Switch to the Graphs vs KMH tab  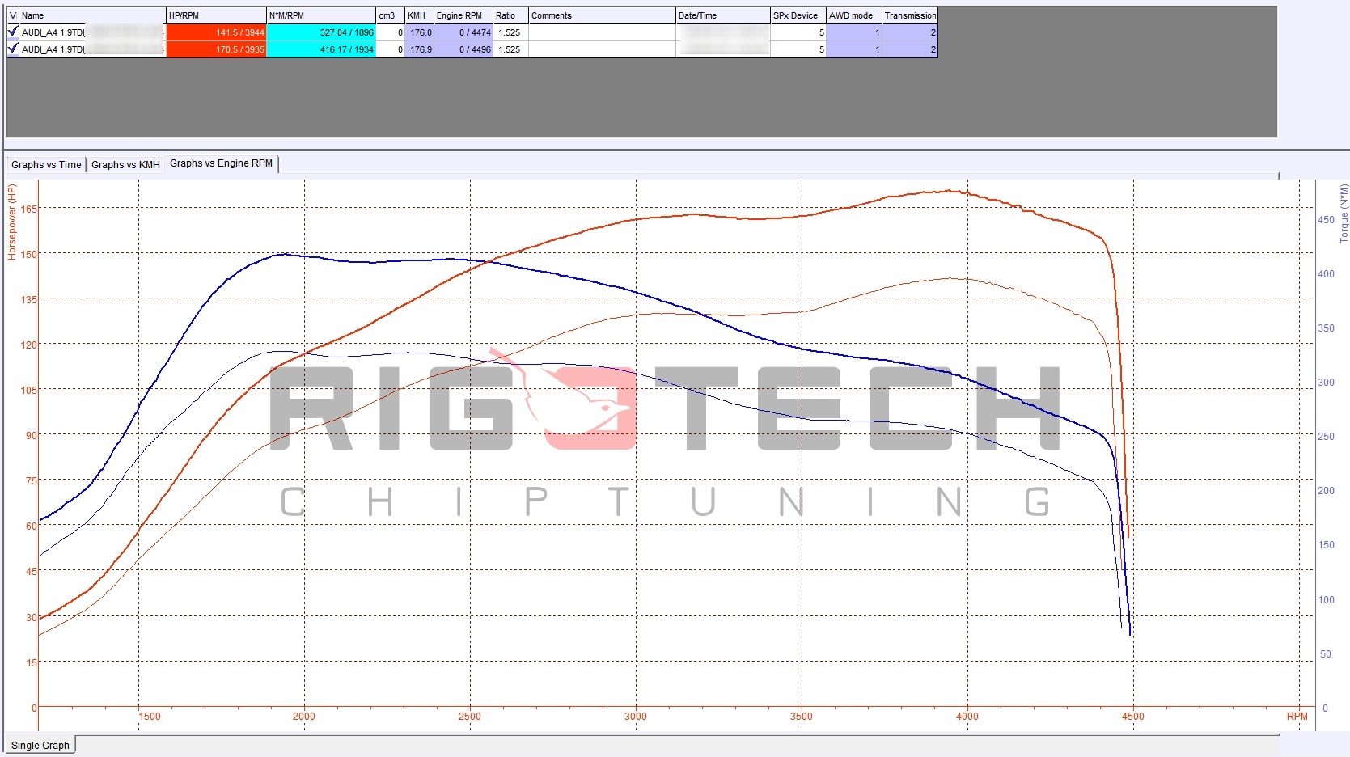(125, 164)
